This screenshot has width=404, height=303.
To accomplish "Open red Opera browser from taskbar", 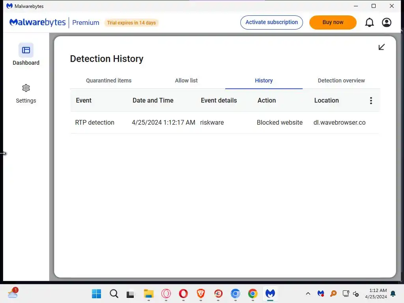I will pyautogui.click(x=183, y=294).
